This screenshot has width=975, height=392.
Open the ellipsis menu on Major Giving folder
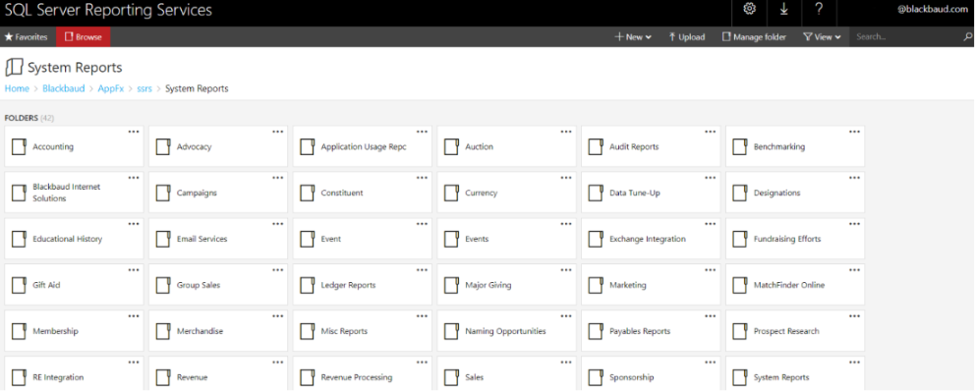click(566, 270)
